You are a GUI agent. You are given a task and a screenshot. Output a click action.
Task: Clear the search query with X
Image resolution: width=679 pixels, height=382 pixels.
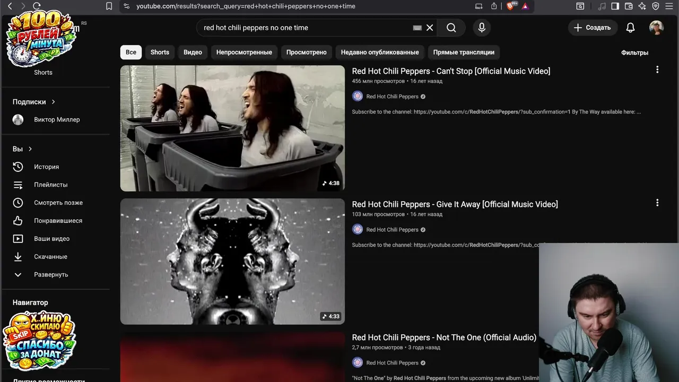430,28
